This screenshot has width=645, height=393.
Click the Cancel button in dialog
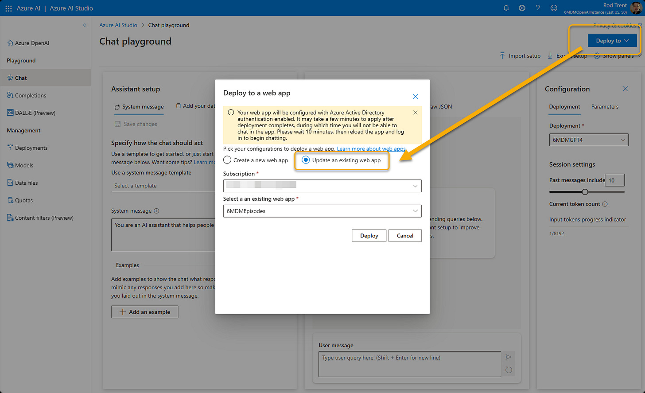click(405, 236)
